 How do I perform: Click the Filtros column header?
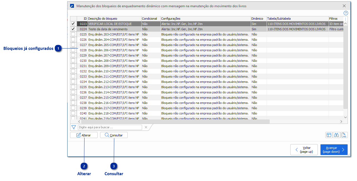336,19
